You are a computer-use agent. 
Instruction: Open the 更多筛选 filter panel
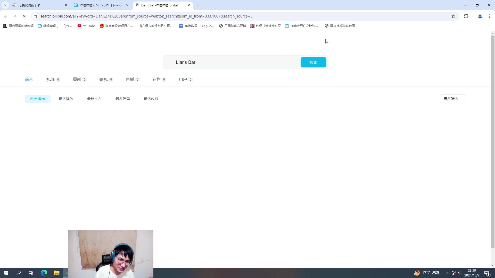point(452,99)
